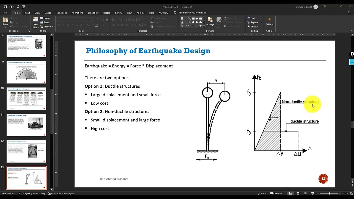The height and width of the screenshot is (199, 354).
Task: Redo the last action
Action: (18, 7)
